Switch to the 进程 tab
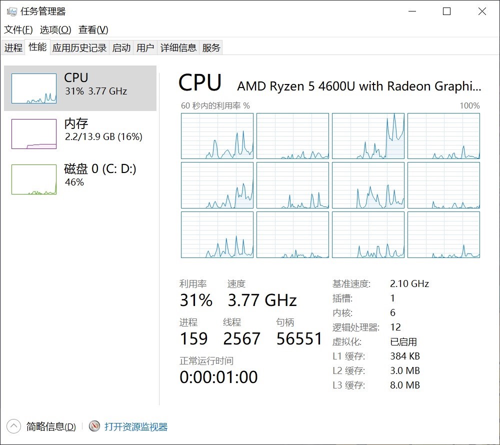Image resolution: width=500 pixels, height=445 pixels. pyautogui.click(x=13, y=48)
